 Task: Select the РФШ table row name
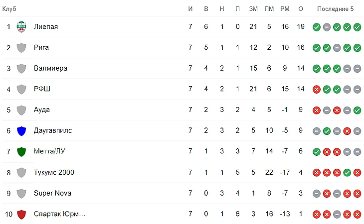(x=42, y=90)
